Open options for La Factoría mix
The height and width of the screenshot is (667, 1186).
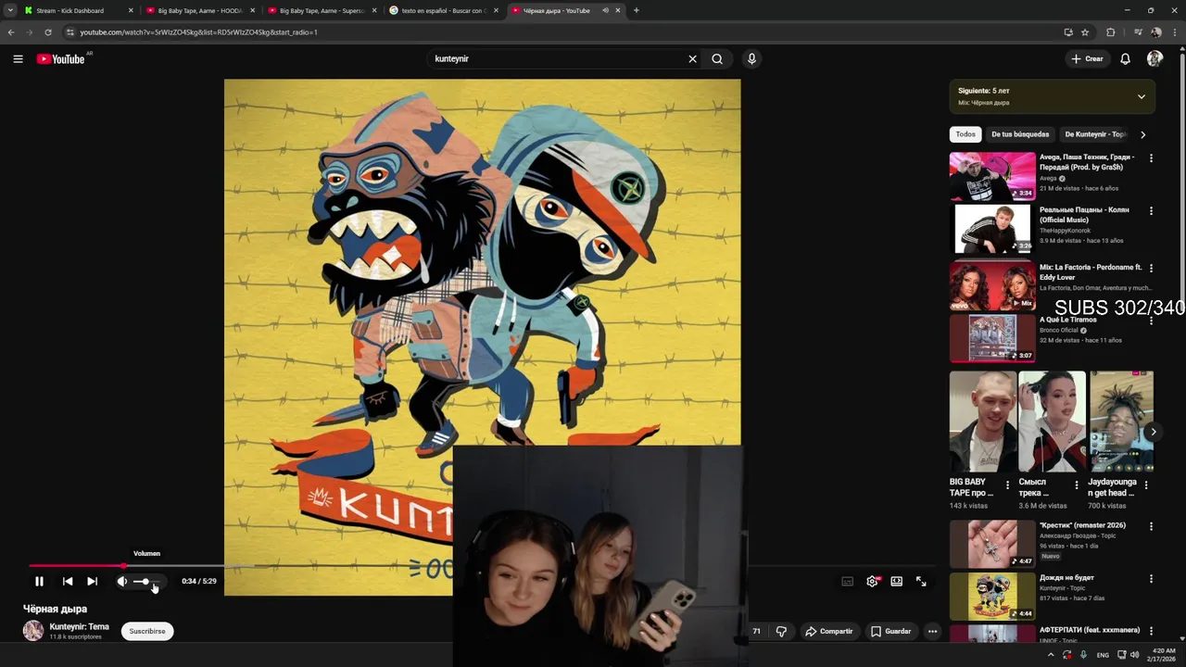click(x=1151, y=269)
